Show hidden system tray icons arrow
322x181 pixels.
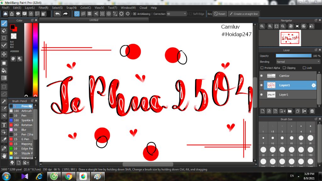click(298, 176)
